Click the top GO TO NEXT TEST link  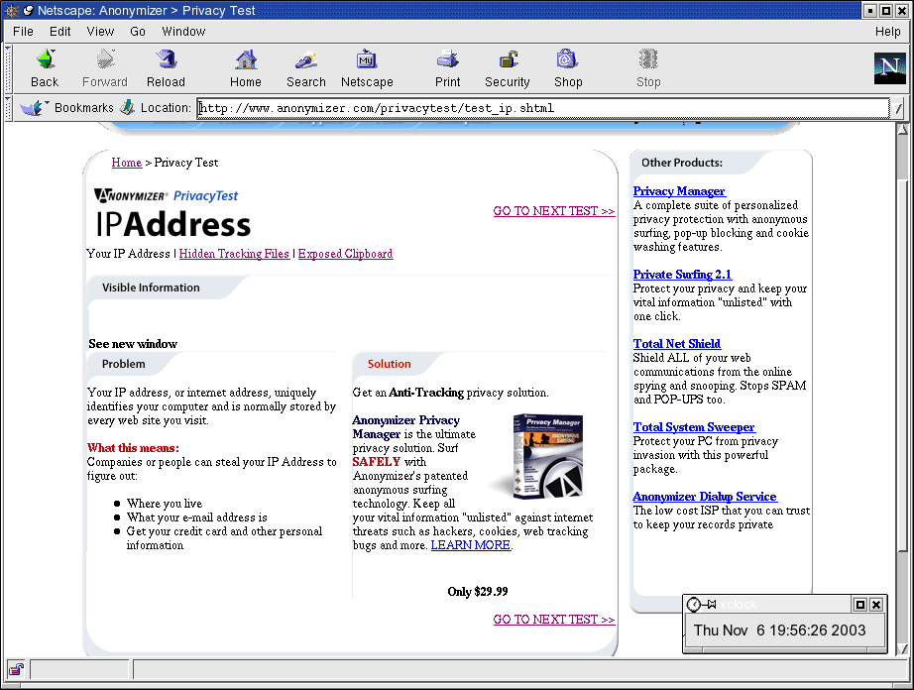(554, 211)
